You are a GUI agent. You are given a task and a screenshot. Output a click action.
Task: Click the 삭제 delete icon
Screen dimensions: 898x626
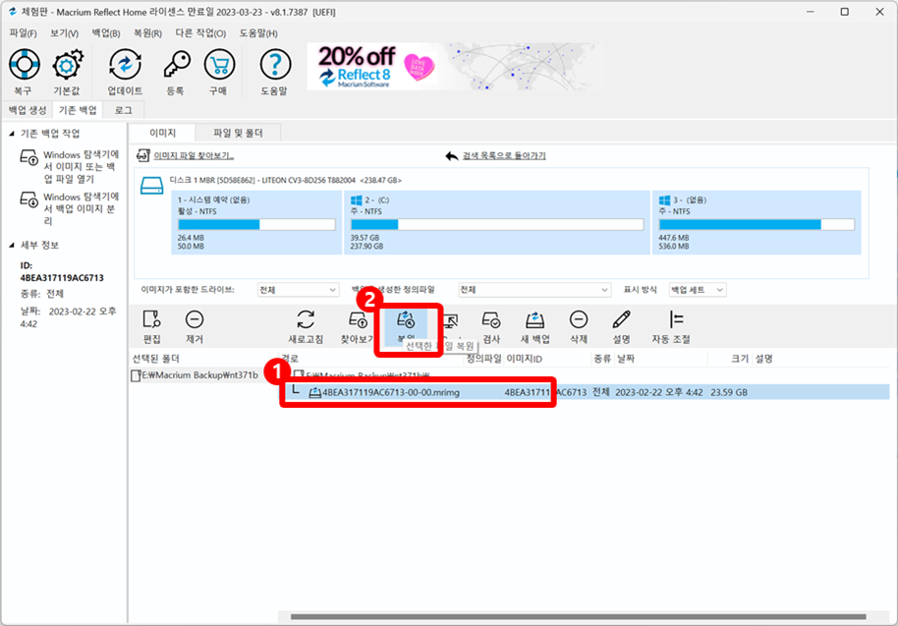pos(579,319)
